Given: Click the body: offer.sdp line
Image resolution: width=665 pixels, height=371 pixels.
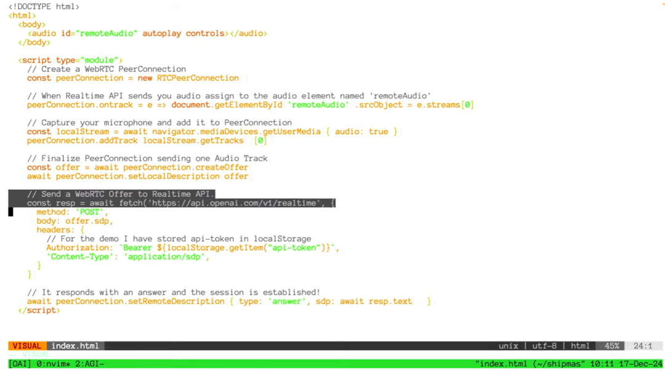Looking at the screenshot, I should tap(75, 221).
